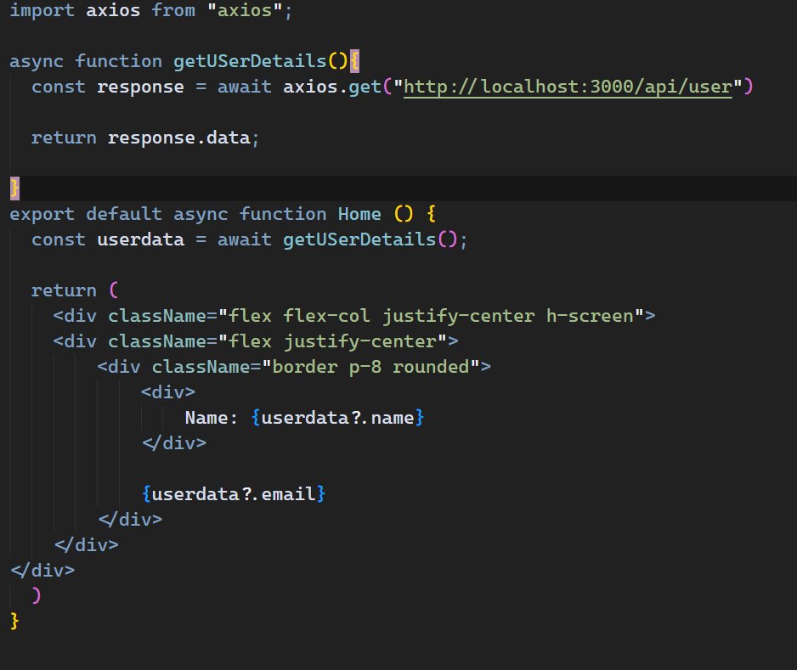
Task: Click the 'return (' statement in Home
Action: tap(75, 290)
